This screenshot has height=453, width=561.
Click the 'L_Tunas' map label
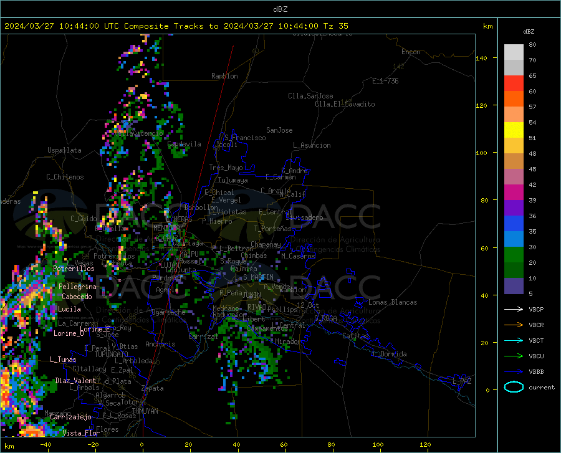(x=63, y=360)
